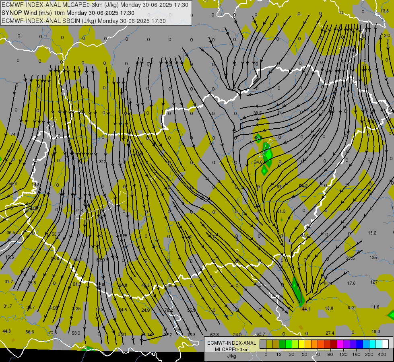Click the 94.6 value near the green patch
This screenshot has width=394, height=362.
tap(258, 162)
